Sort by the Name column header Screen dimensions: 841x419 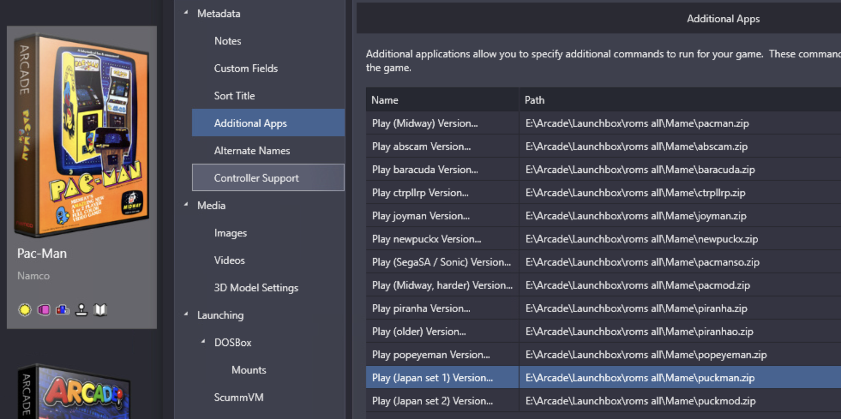click(x=442, y=100)
